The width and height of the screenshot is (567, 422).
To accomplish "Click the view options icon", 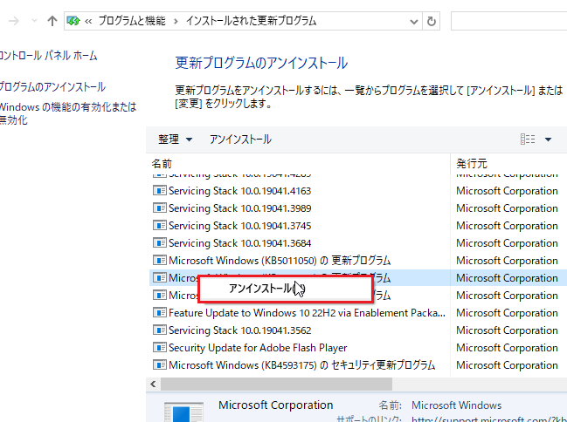I will (528, 140).
